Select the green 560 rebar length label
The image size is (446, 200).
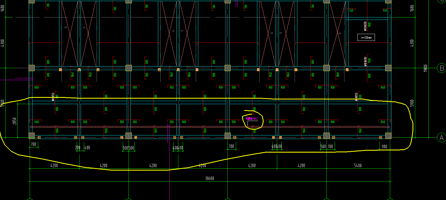coord(351,10)
